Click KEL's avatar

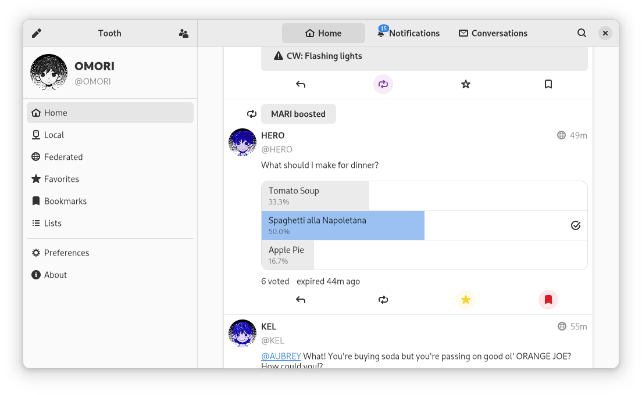[x=242, y=333]
